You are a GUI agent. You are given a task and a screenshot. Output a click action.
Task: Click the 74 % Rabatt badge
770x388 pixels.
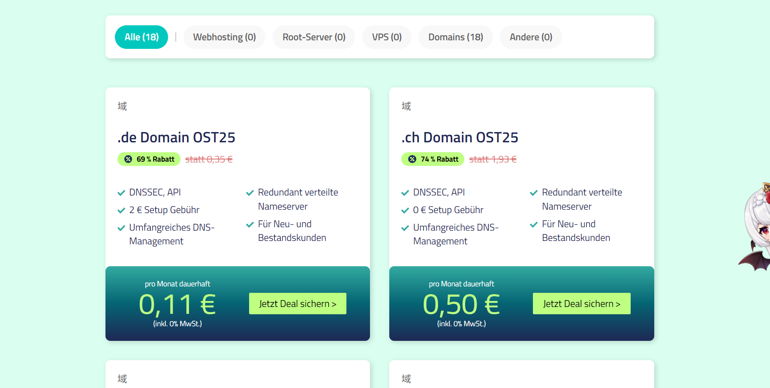point(433,159)
